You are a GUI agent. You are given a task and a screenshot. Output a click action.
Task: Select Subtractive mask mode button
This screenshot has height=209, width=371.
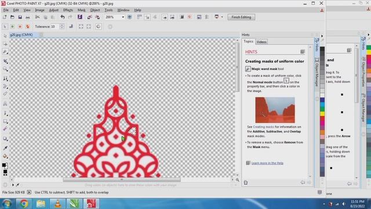pyautogui.click(x=20, y=27)
